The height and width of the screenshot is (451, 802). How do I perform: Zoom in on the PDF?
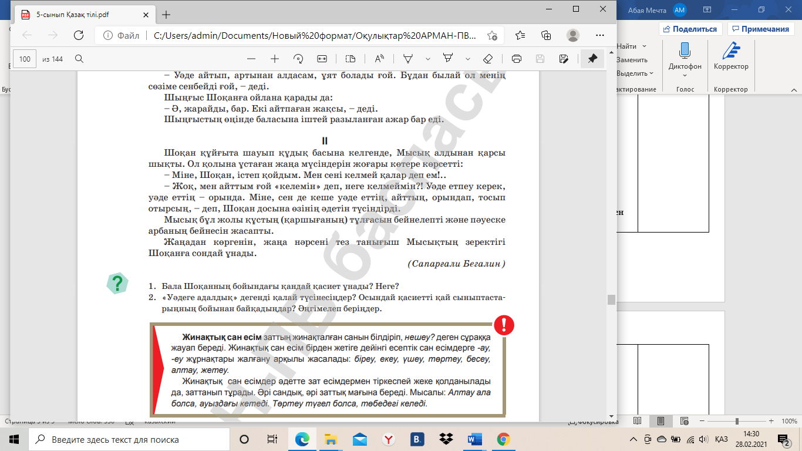click(274, 59)
